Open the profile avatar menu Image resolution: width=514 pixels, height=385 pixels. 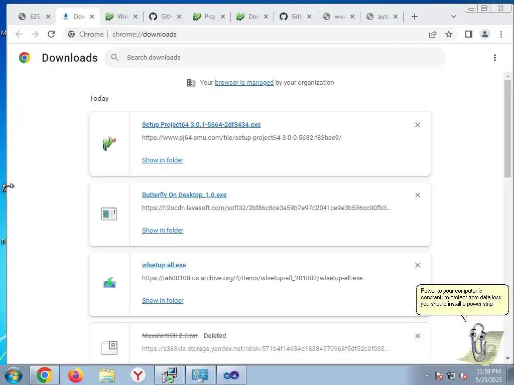[485, 34]
